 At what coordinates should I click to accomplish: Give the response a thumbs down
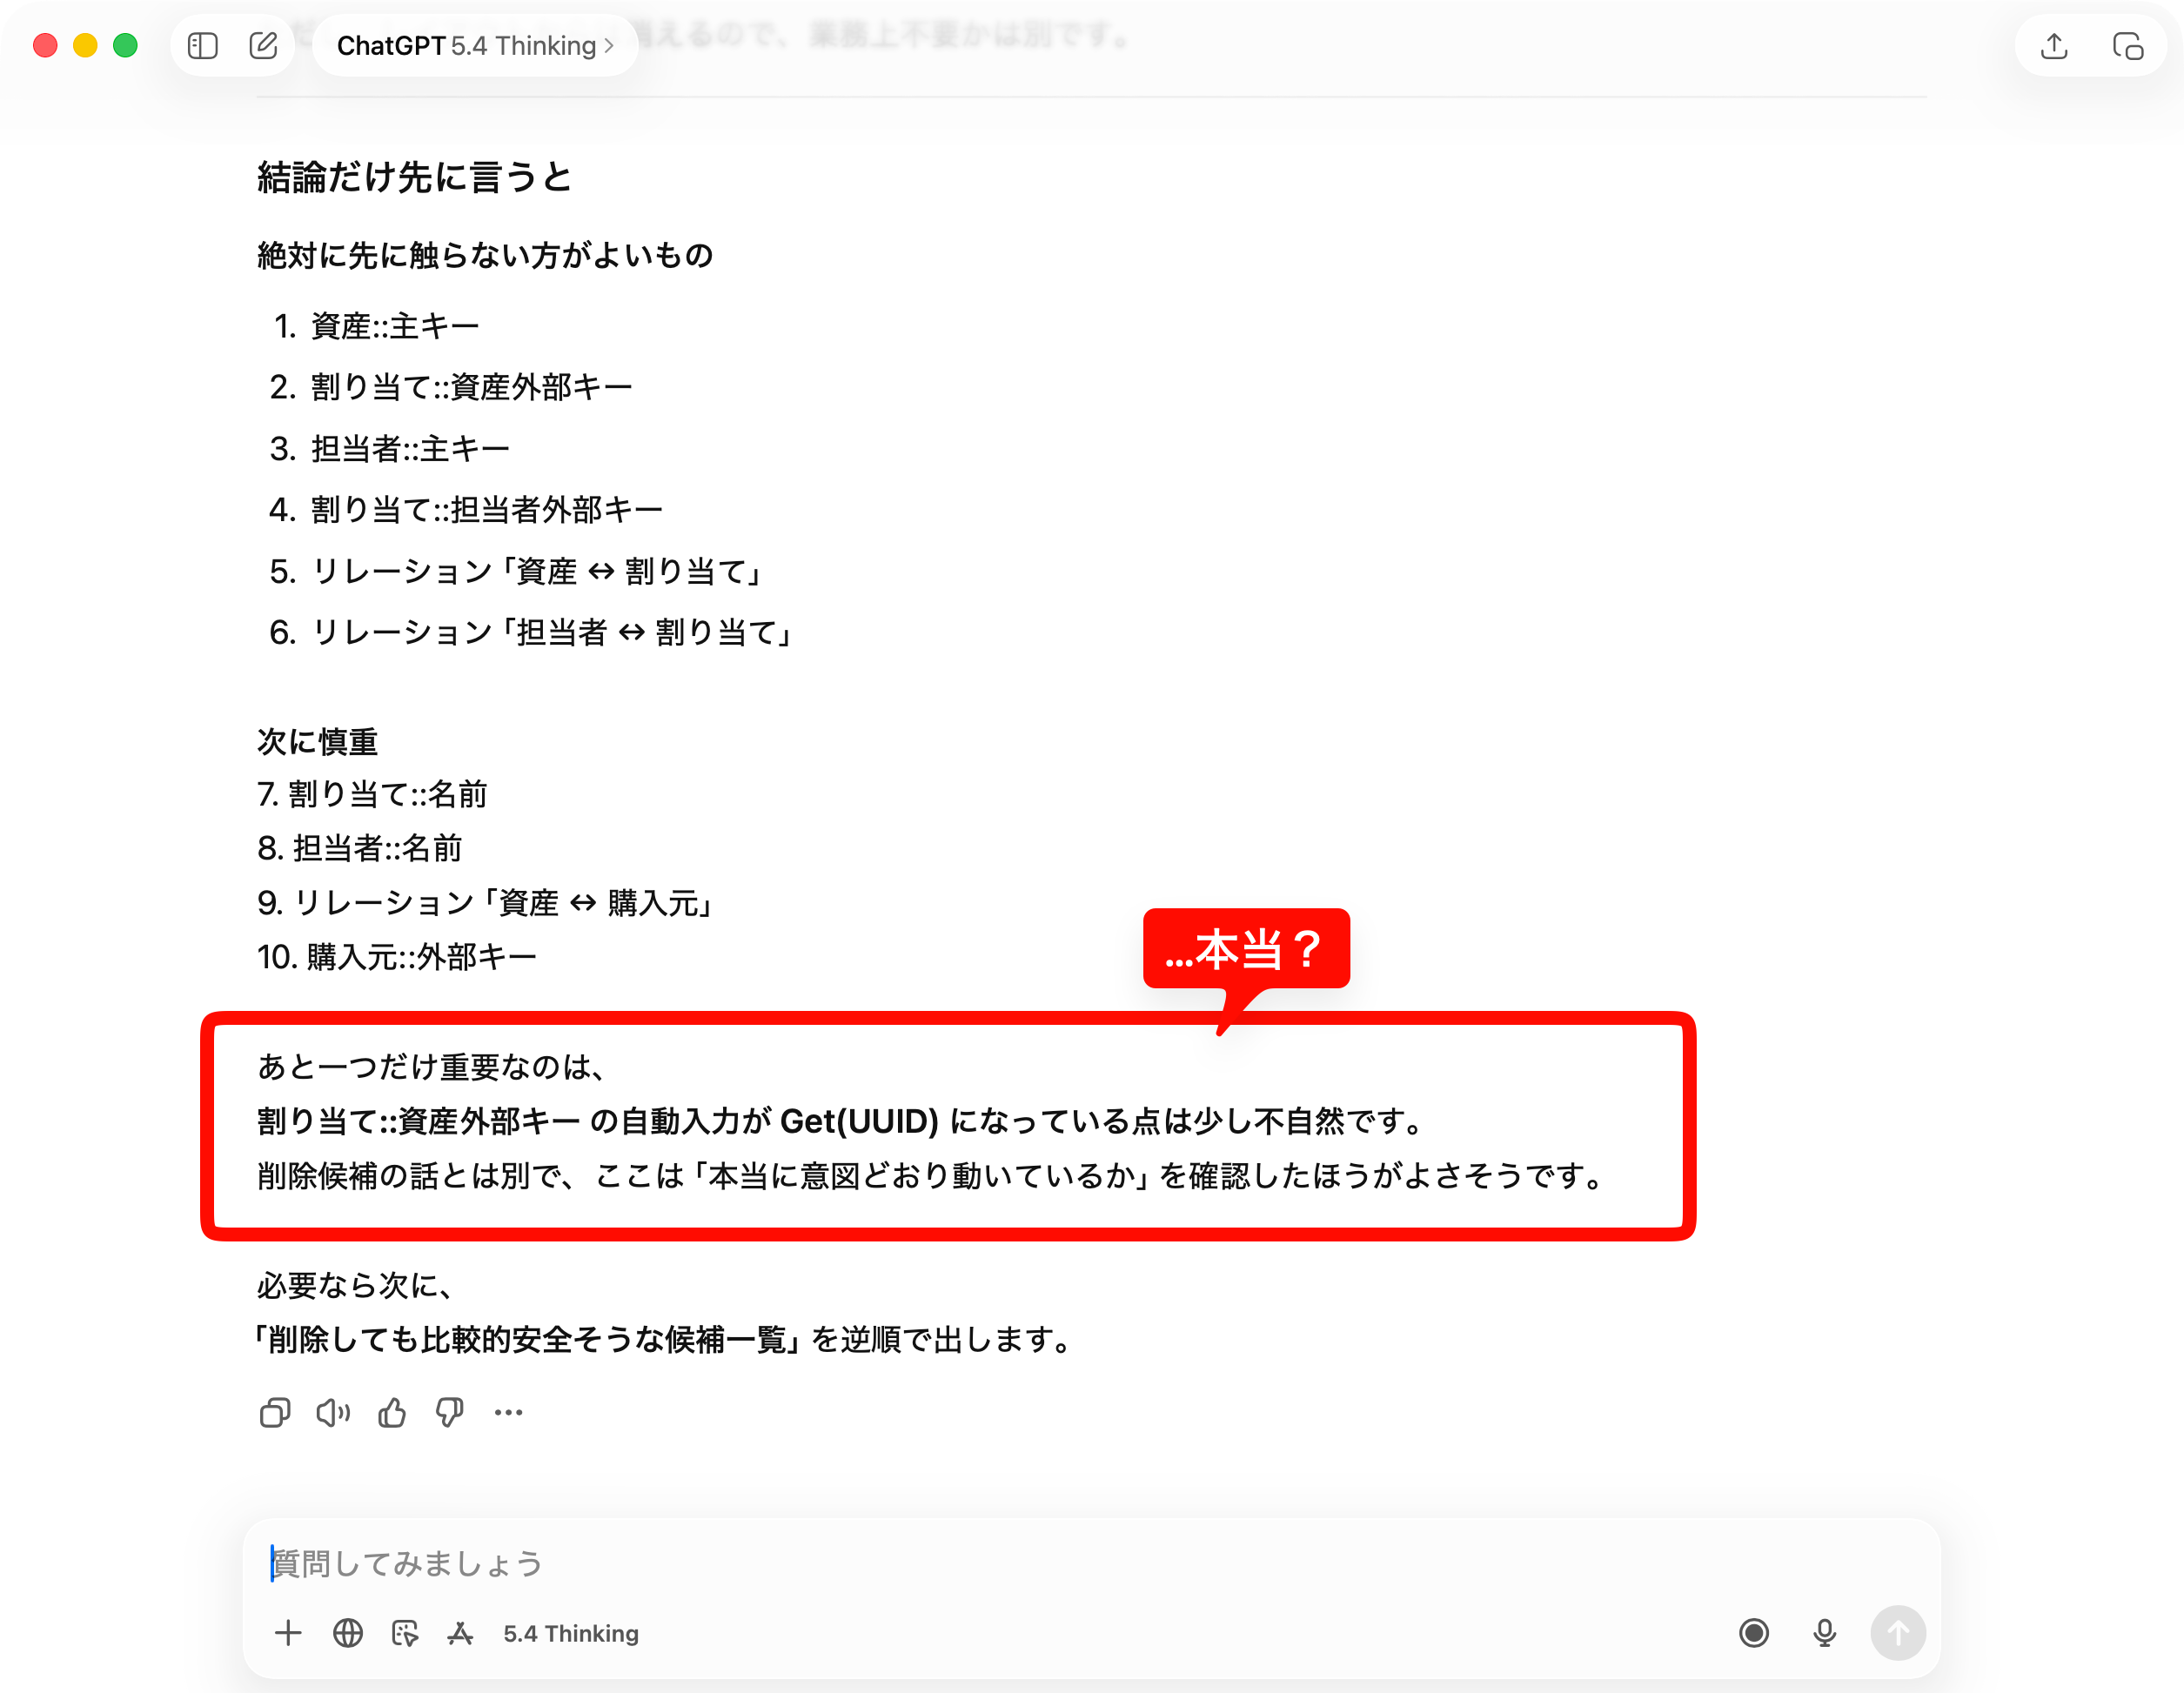(x=450, y=1412)
